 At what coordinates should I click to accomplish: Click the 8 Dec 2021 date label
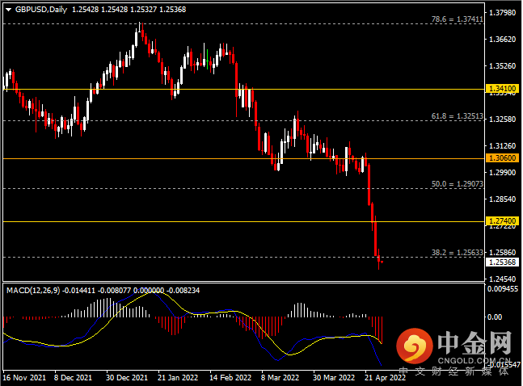73,378
